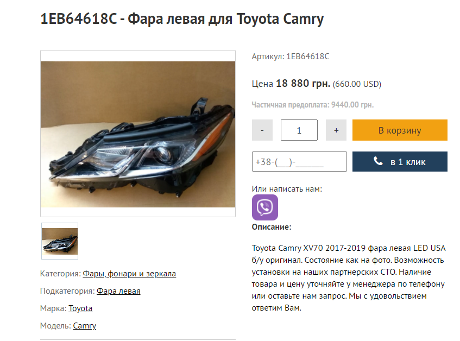Increase quantity with plus button

point(336,130)
